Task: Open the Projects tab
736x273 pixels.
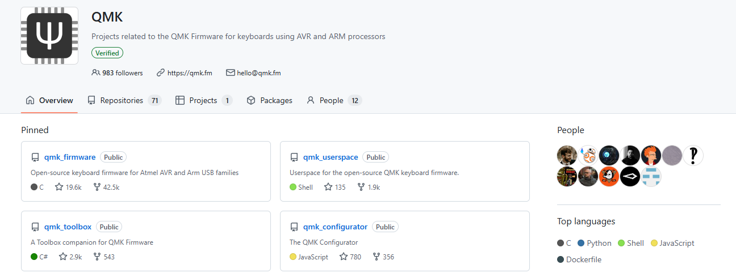Action: (x=204, y=100)
